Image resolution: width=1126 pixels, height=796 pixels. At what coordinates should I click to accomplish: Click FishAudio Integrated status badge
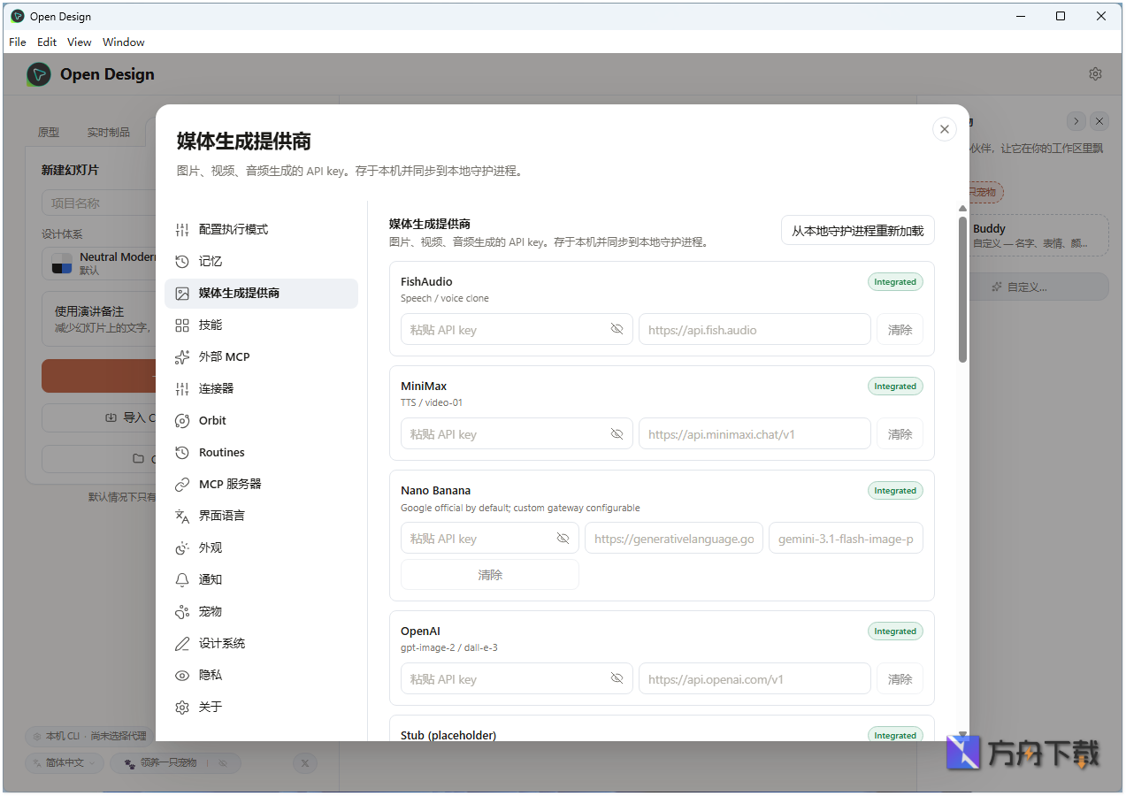[895, 281]
